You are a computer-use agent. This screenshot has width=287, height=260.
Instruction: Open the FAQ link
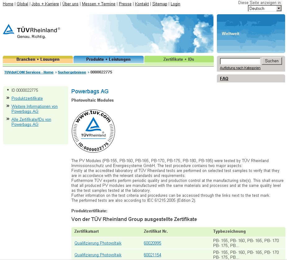[x=224, y=78]
